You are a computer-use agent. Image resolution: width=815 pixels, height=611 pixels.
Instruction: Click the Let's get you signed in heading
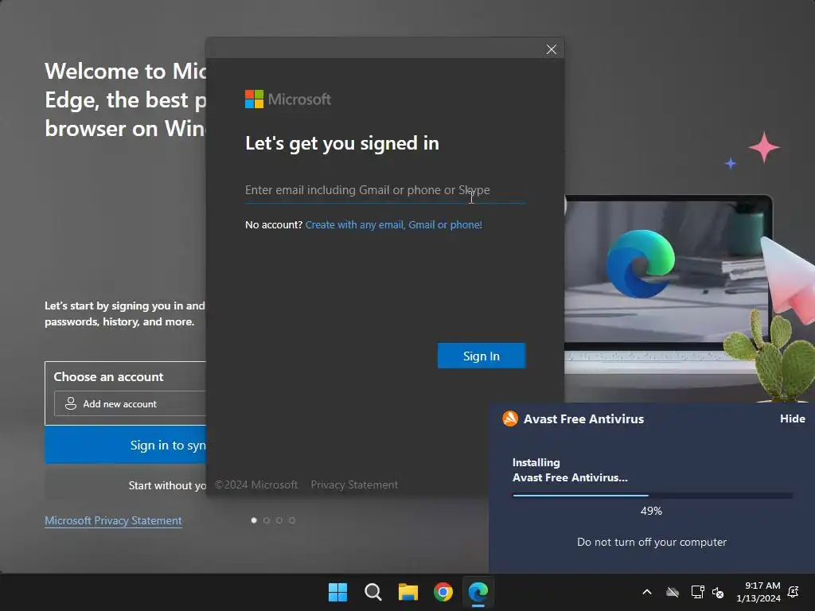pos(342,143)
